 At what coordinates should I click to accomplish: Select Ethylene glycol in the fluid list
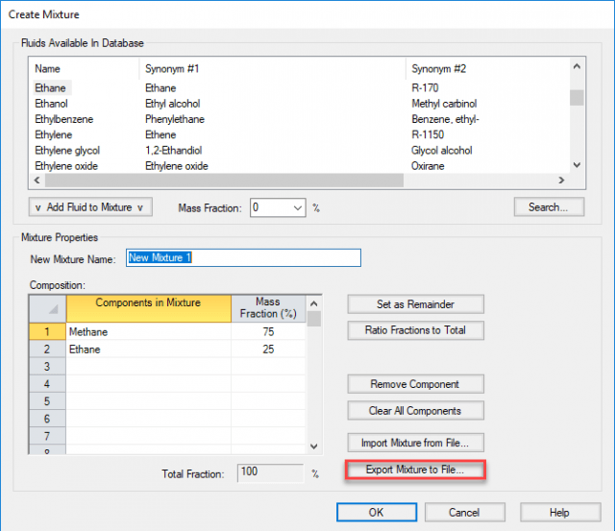coord(67,151)
